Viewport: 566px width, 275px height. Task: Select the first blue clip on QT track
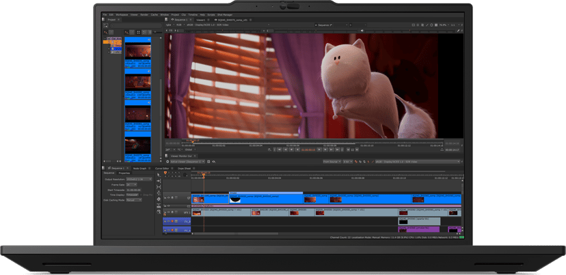[x=210, y=198]
